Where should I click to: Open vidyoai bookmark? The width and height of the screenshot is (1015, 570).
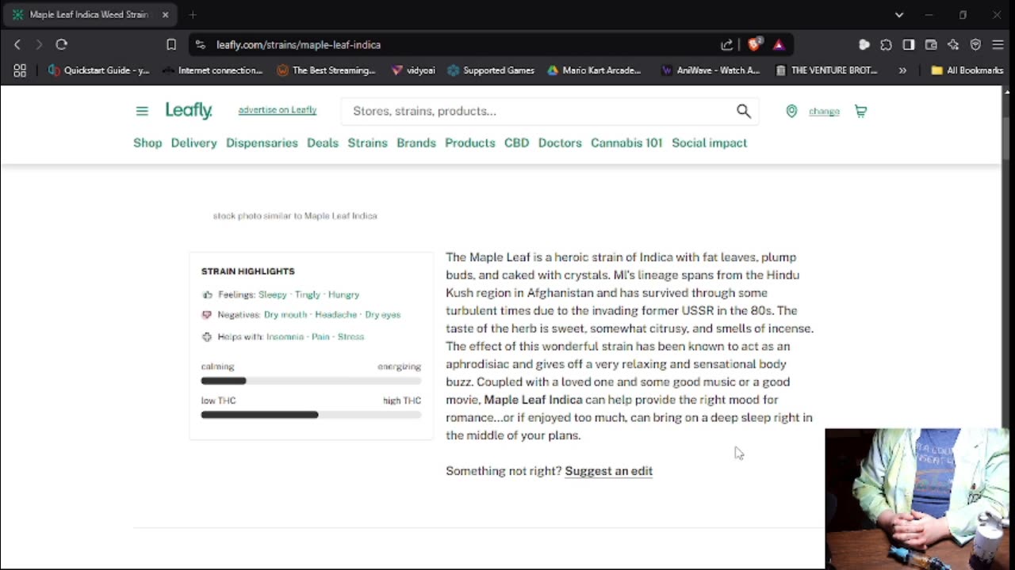pos(413,70)
